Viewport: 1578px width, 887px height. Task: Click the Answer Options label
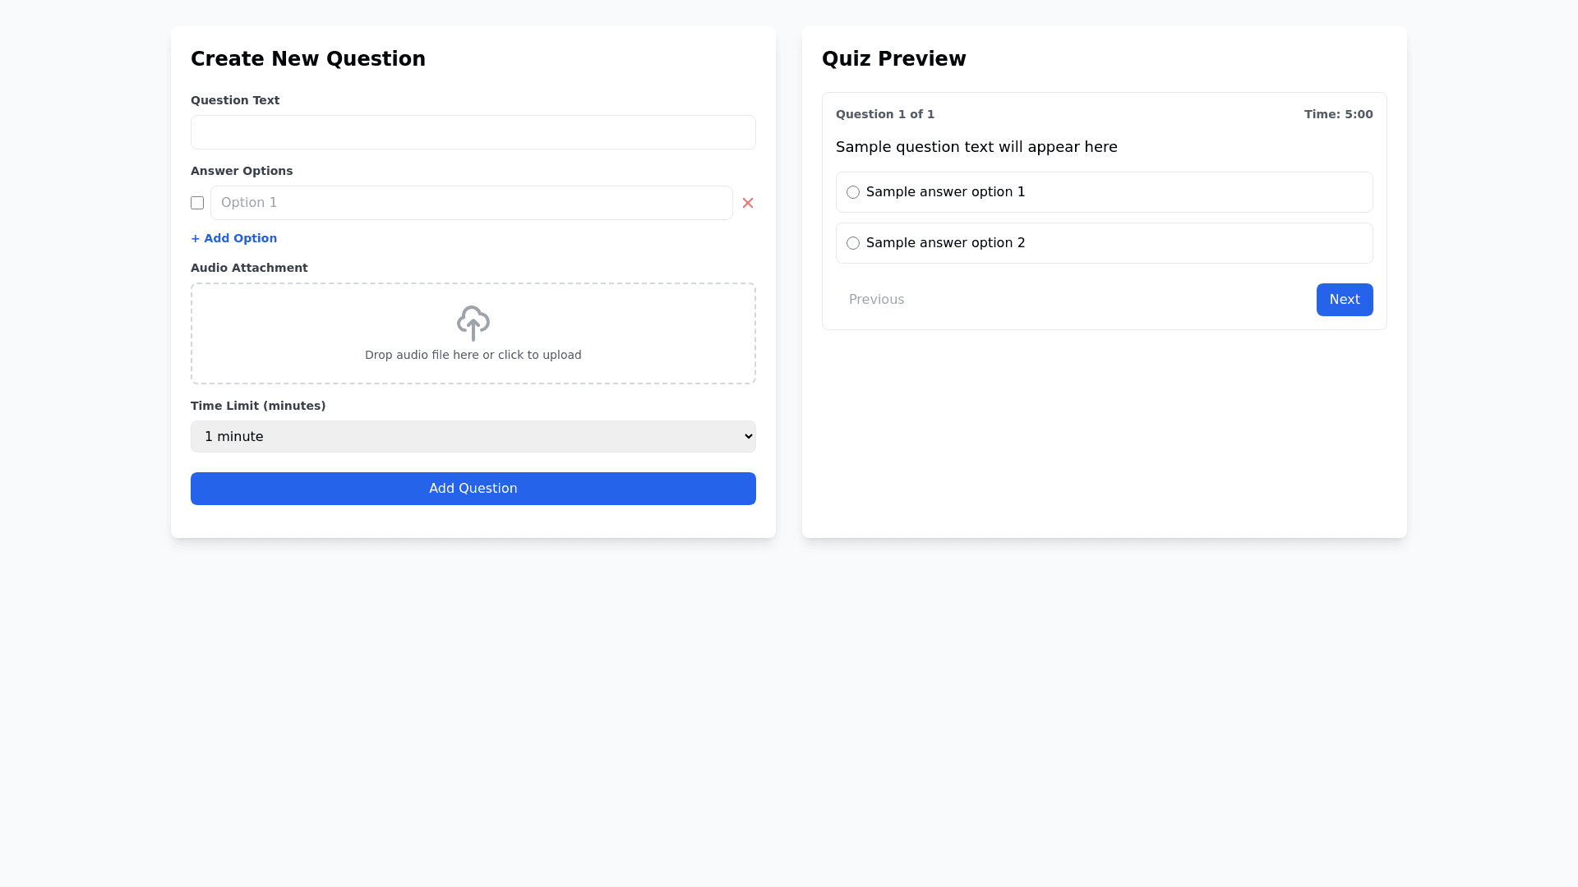(242, 171)
